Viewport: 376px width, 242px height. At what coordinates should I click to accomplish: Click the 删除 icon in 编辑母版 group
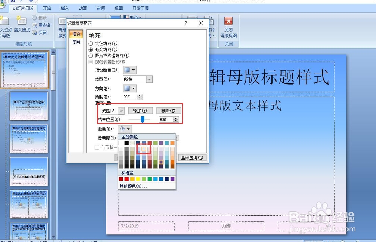point(35,18)
